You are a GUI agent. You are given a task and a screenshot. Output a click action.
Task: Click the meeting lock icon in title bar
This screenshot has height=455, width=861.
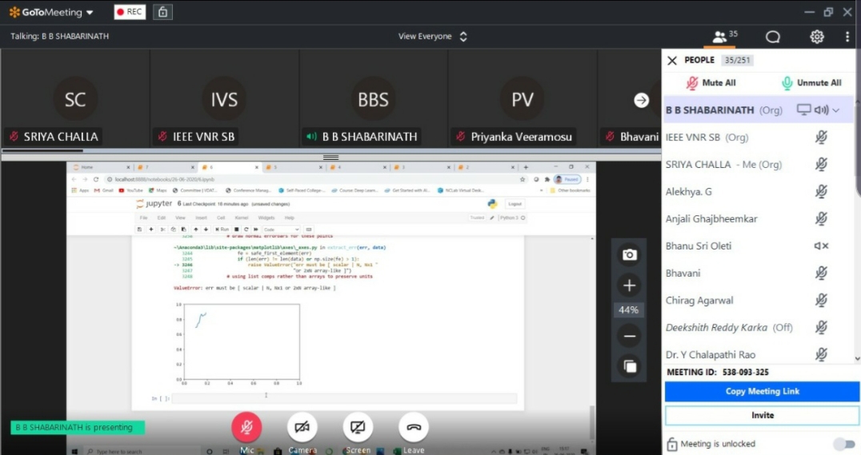[163, 12]
